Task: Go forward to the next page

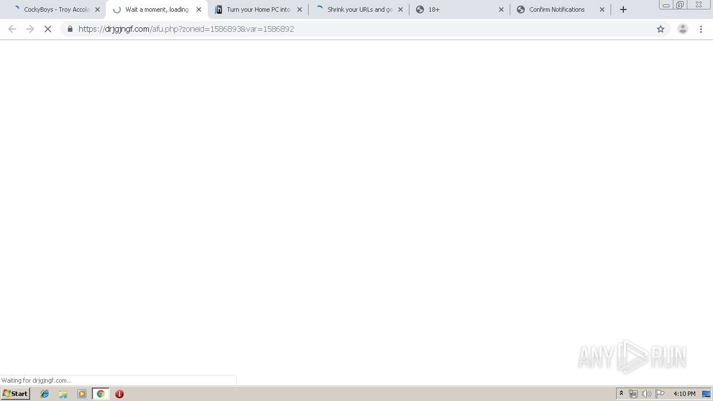Action: tap(30, 29)
